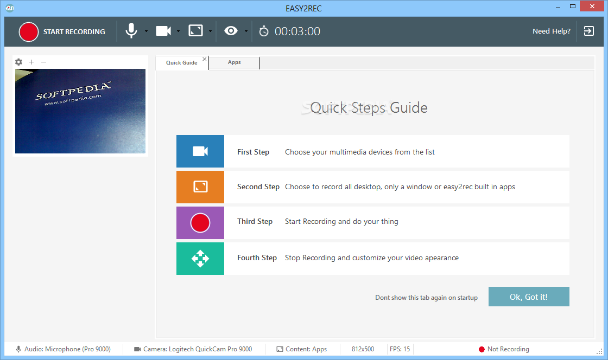Click the screen capture area icon
The width and height of the screenshot is (608, 360).
coord(196,30)
